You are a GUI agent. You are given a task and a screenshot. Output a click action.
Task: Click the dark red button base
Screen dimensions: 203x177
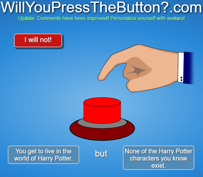coord(102,134)
